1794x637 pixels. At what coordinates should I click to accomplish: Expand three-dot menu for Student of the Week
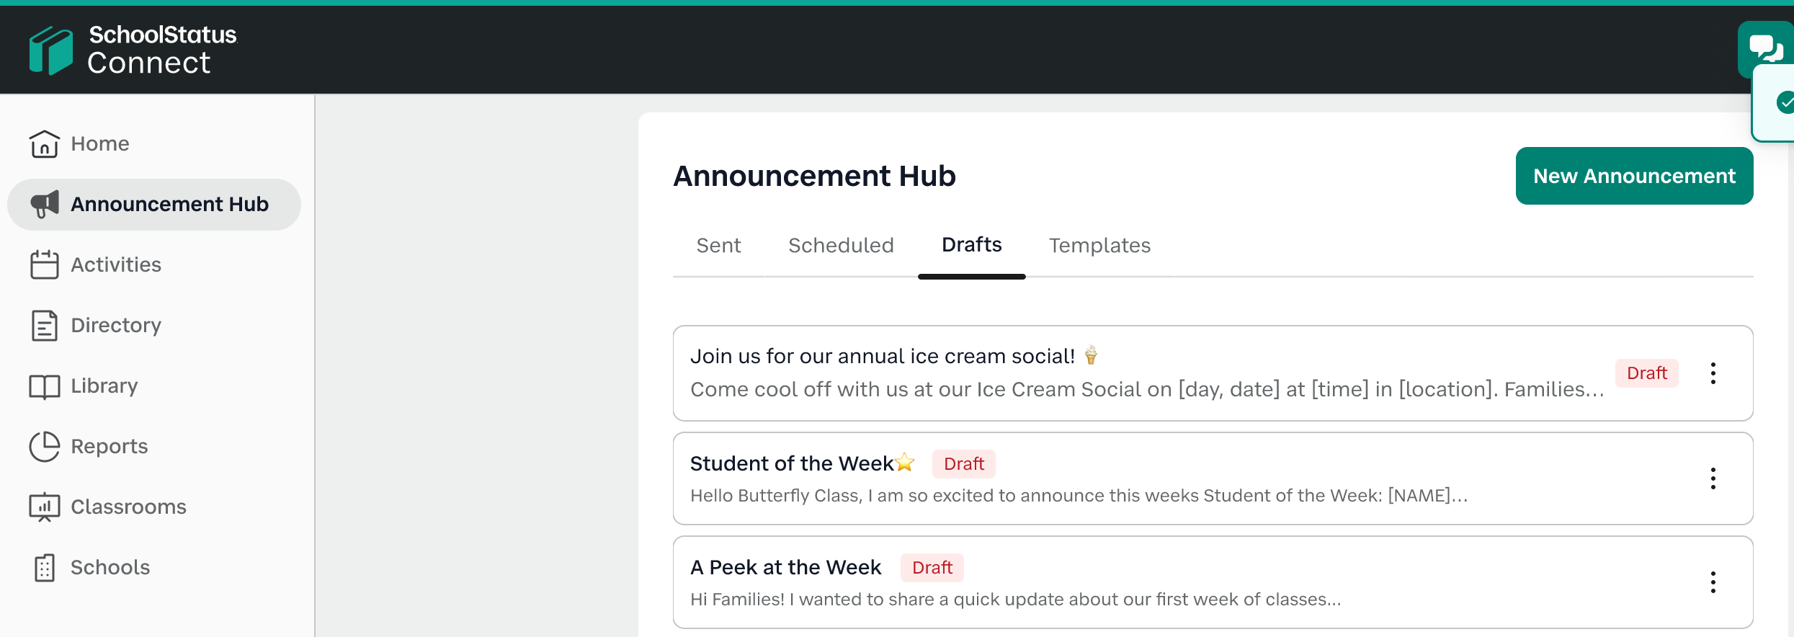click(1713, 478)
